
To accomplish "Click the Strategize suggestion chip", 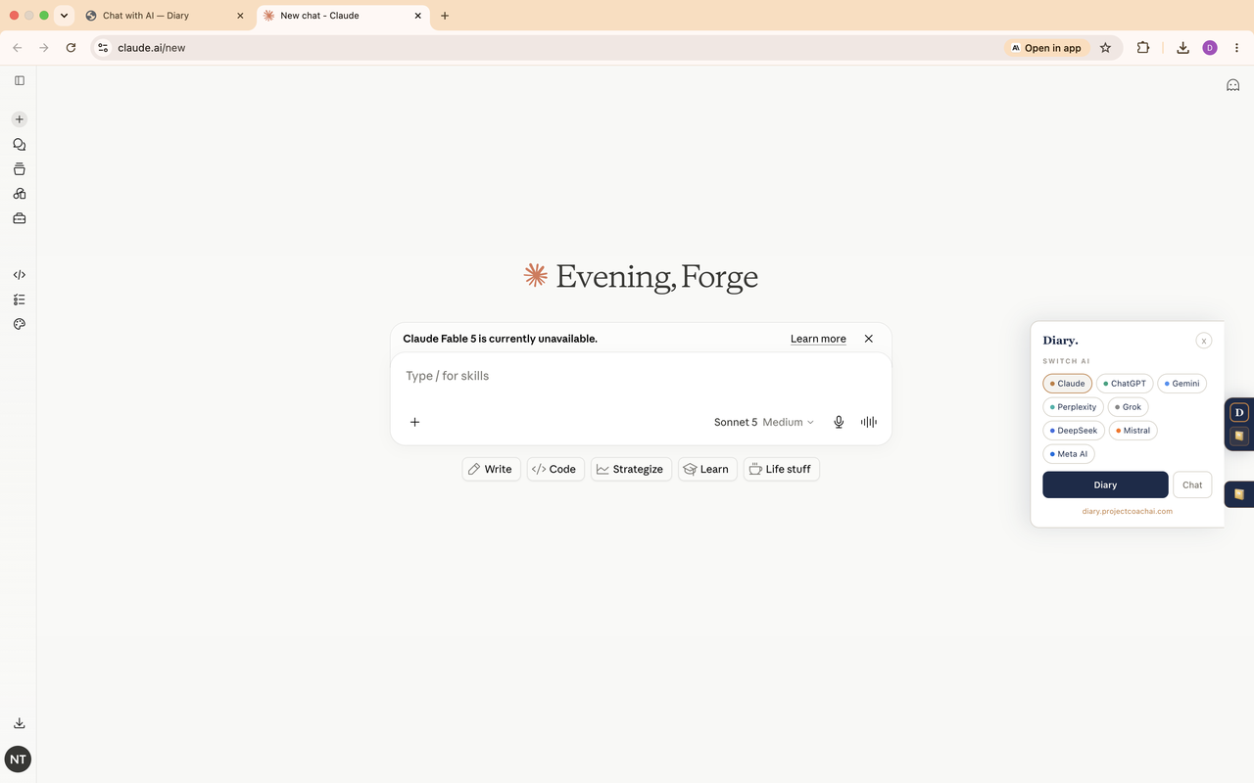I will (x=631, y=469).
